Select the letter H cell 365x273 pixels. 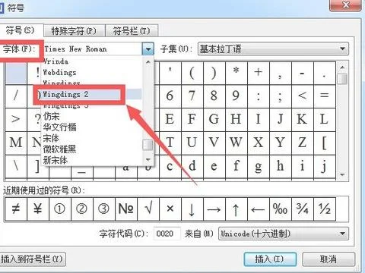pyautogui.click(x=236, y=119)
